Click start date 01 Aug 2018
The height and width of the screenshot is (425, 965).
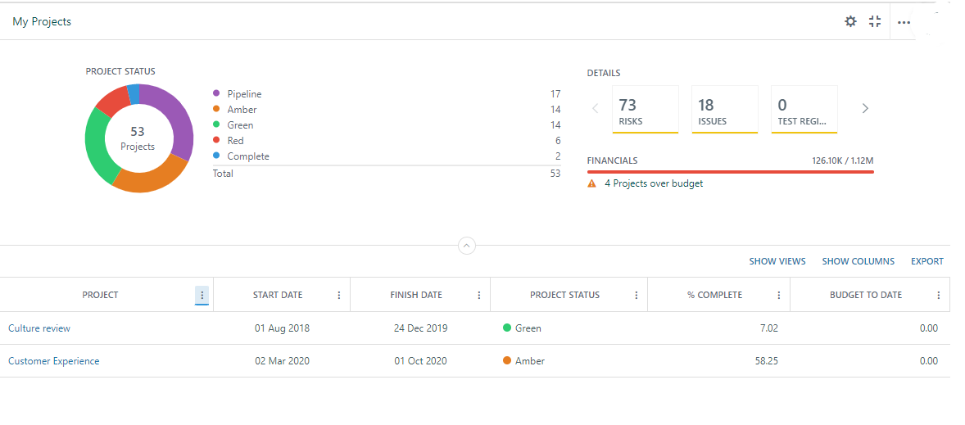point(283,328)
